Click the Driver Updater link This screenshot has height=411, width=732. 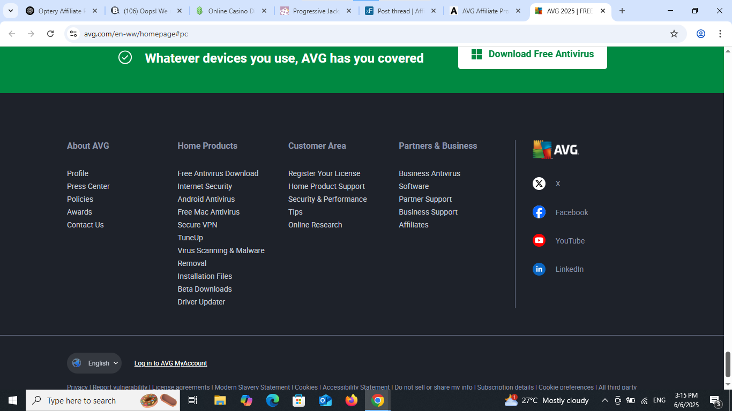click(x=201, y=302)
